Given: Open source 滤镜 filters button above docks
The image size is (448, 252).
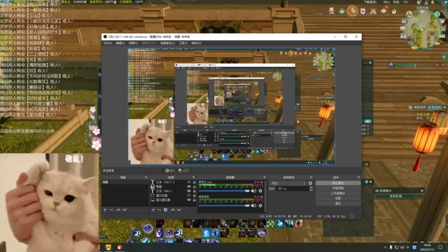Looking at the screenshot, I should [184, 171].
